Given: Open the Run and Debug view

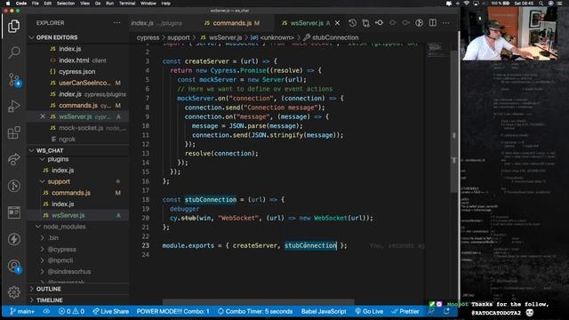Looking at the screenshot, I should 14,106.
